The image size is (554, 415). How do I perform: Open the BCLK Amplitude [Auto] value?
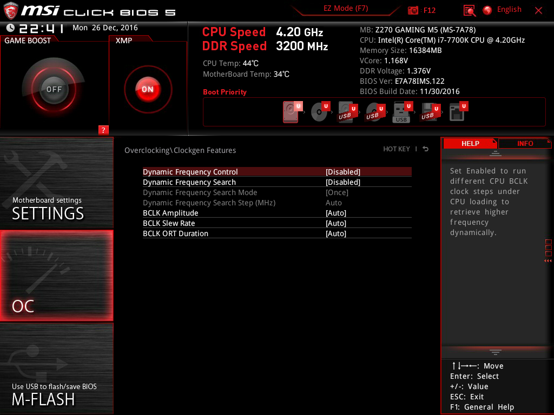tap(335, 213)
